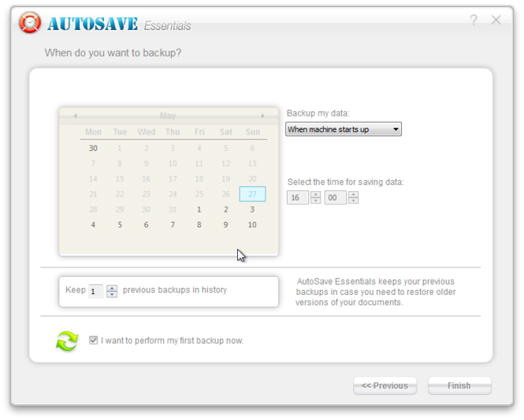Image resolution: width=524 pixels, height=420 pixels.
Task: Select date 8 in the bottom calendar row
Action: point(199,224)
